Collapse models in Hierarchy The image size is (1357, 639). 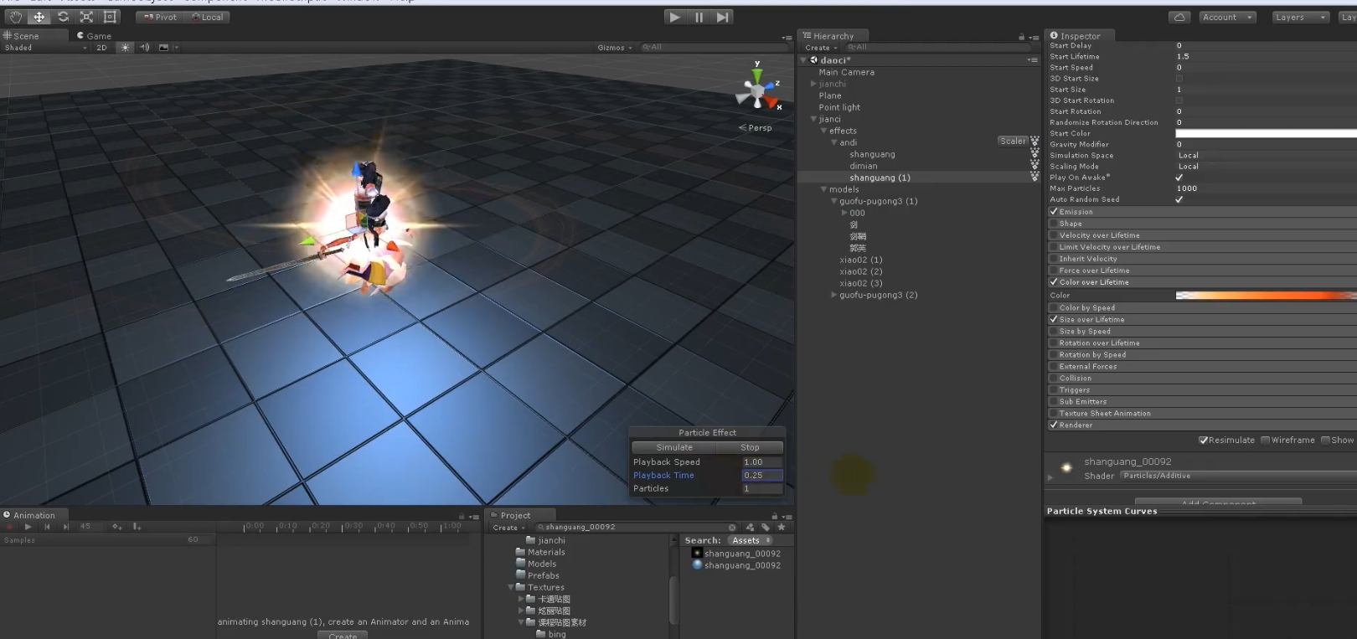click(x=823, y=189)
